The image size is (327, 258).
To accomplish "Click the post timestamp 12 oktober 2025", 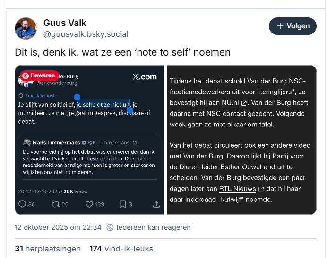I will 58,227.
